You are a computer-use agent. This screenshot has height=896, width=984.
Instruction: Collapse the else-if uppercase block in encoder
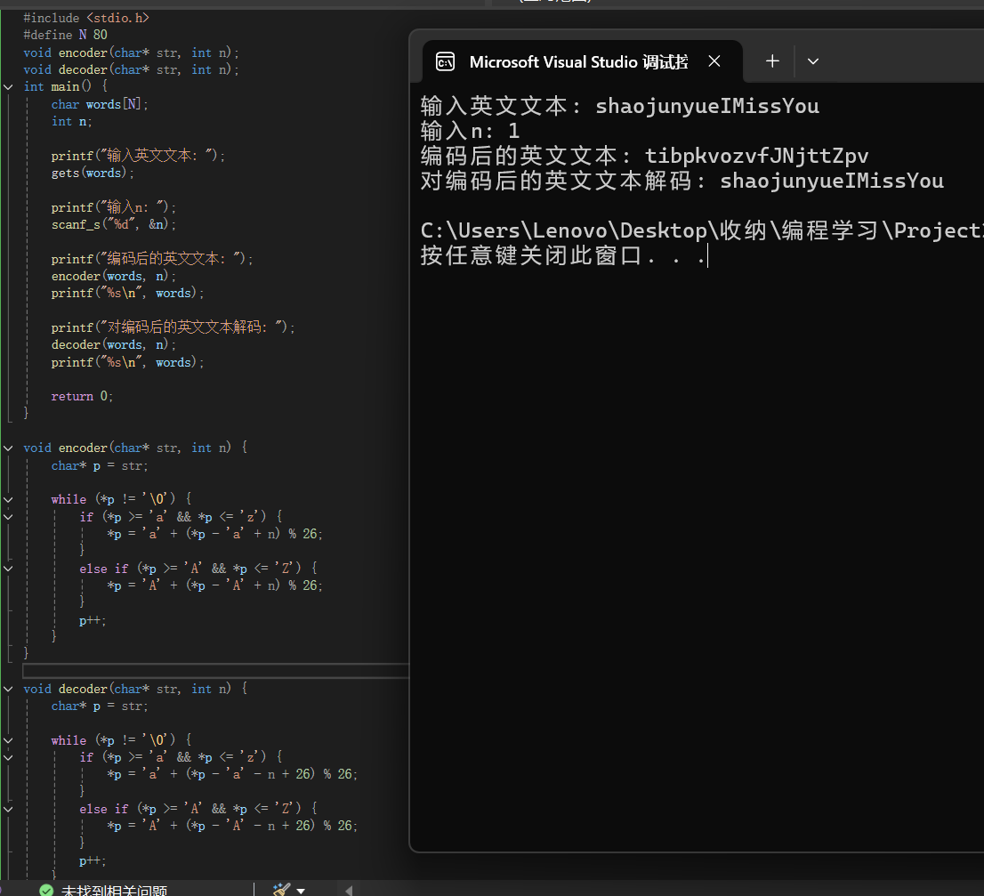click(x=8, y=569)
